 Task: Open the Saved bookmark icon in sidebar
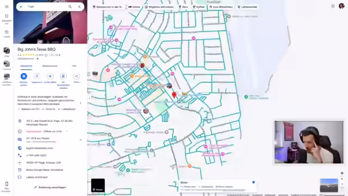point(7,16)
